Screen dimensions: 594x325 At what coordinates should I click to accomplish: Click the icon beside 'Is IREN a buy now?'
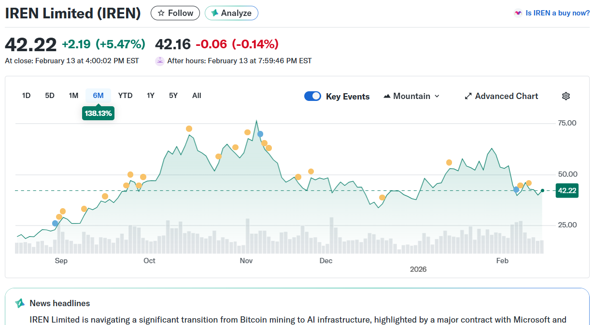pyautogui.click(x=518, y=13)
